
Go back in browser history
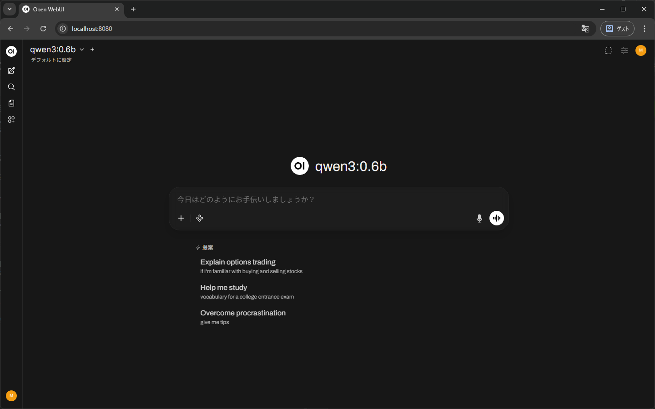[x=10, y=29]
